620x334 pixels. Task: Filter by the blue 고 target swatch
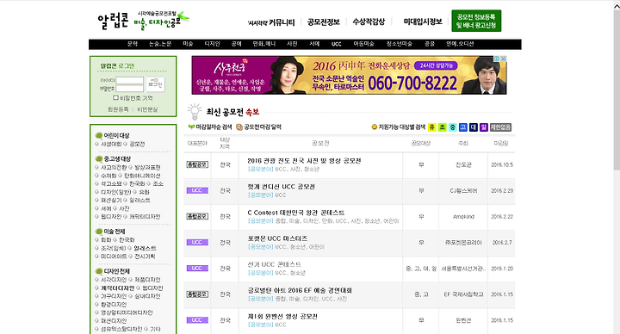click(x=462, y=127)
